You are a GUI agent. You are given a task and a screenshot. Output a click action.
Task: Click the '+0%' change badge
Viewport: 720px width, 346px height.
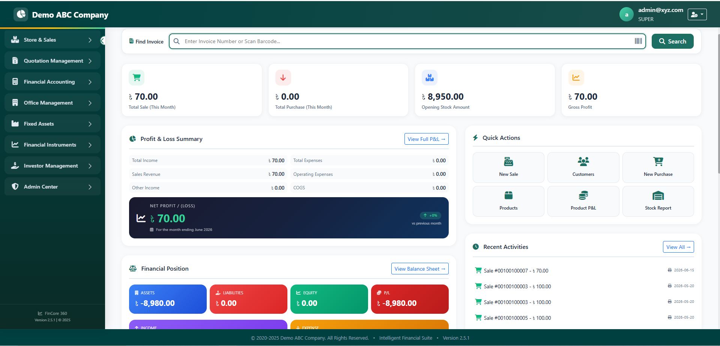(430, 216)
